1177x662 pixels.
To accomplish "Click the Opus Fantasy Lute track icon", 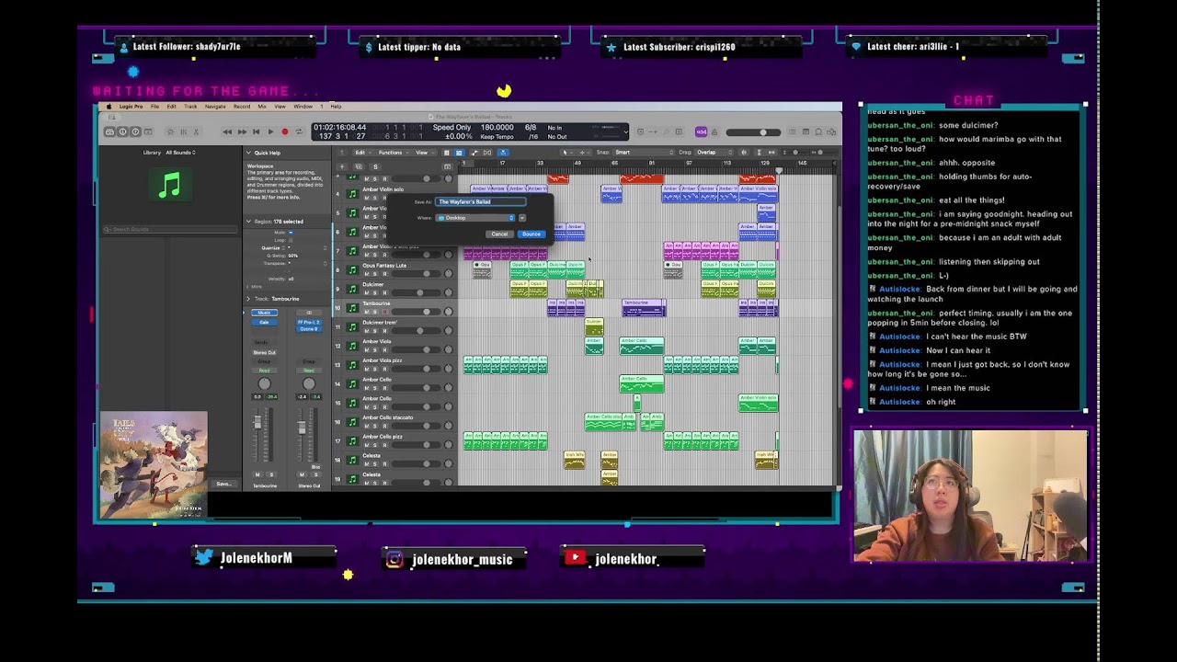I will click(352, 270).
